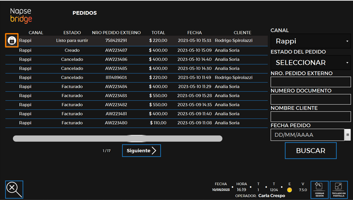353x200 pixels.
Task: Click the 1 / 17 page indicator
Action: point(106,151)
